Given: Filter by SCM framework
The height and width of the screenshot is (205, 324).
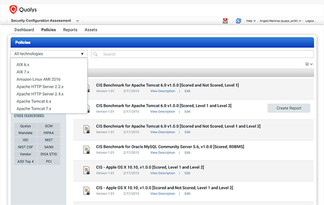Looking at the screenshot, I should [49, 126].
